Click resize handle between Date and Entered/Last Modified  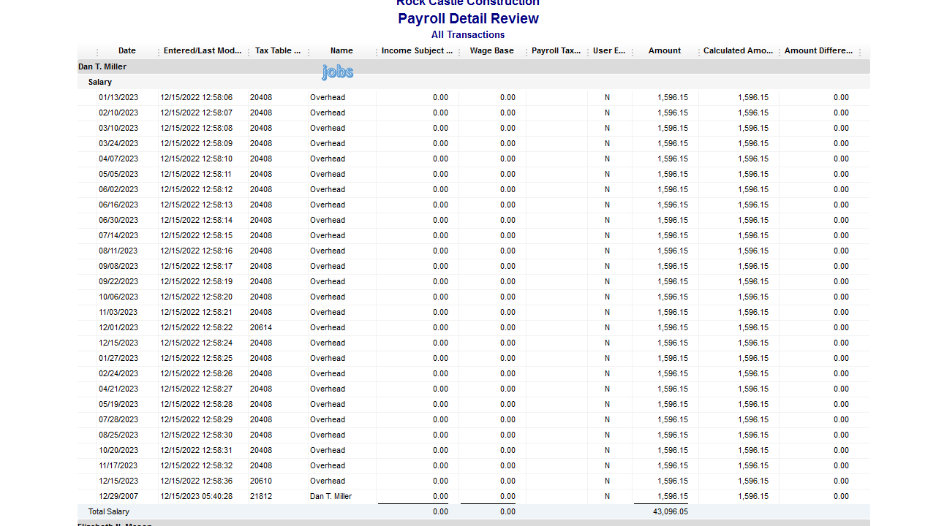tap(158, 52)
